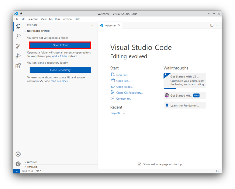Click the Clone Git Repository... link
Screen dimensions: 235x189
pos(130,93)
